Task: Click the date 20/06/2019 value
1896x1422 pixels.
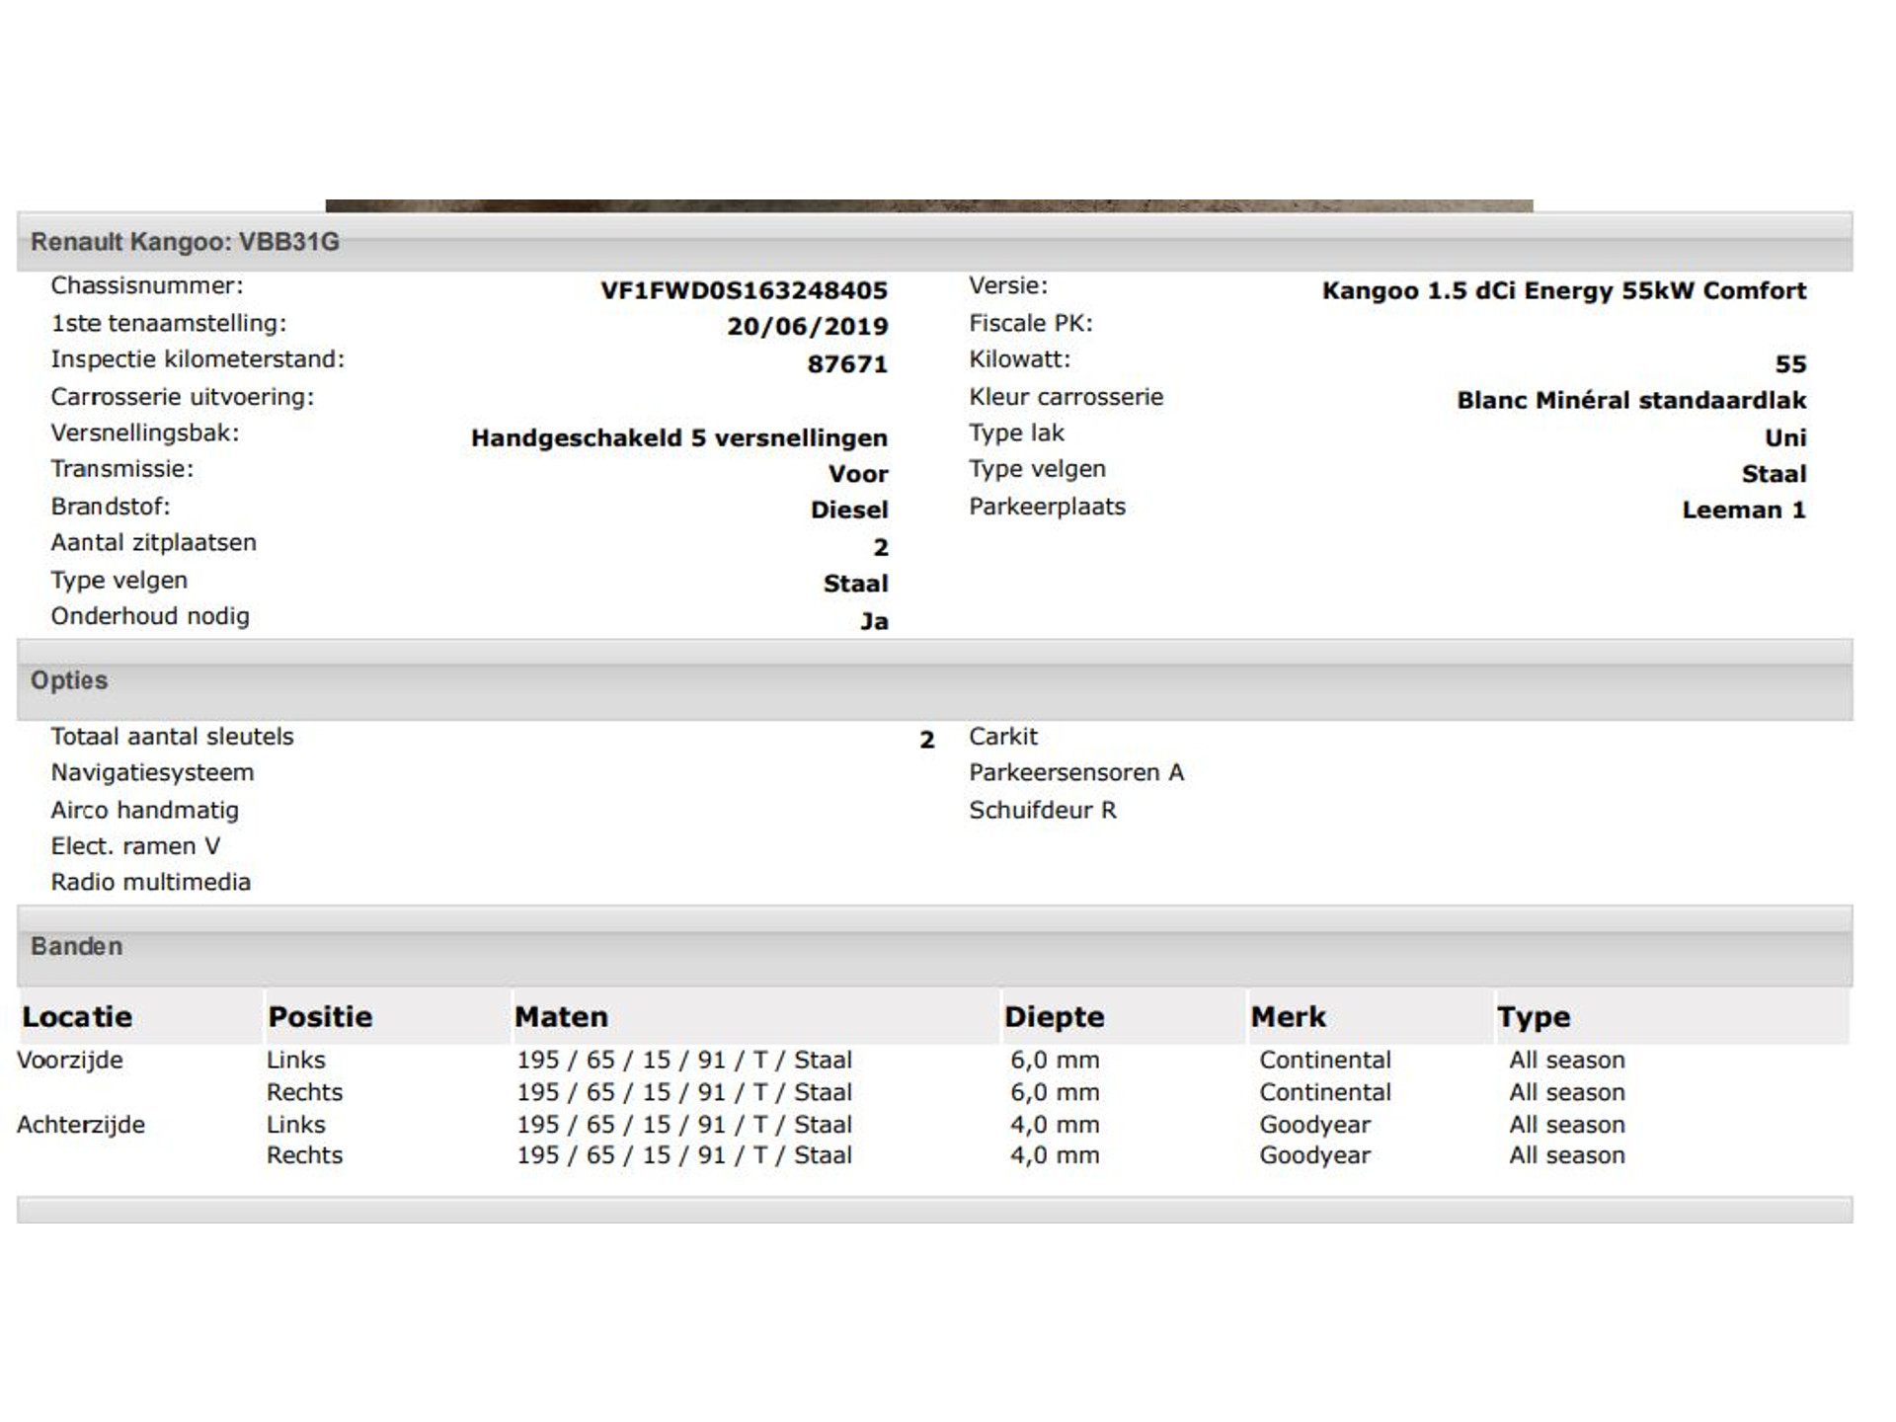Action: (x=807, y=327)
